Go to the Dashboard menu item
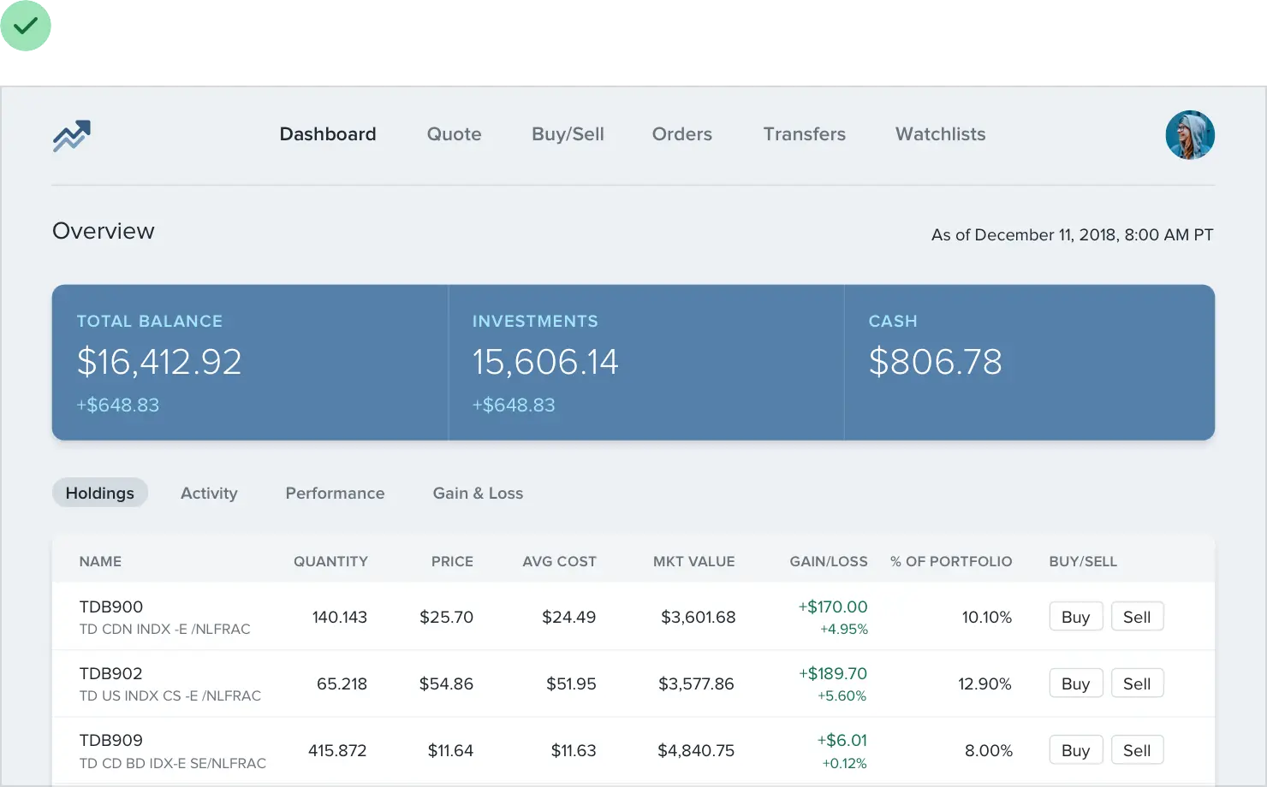1267x787 pixels. point(327,134)
